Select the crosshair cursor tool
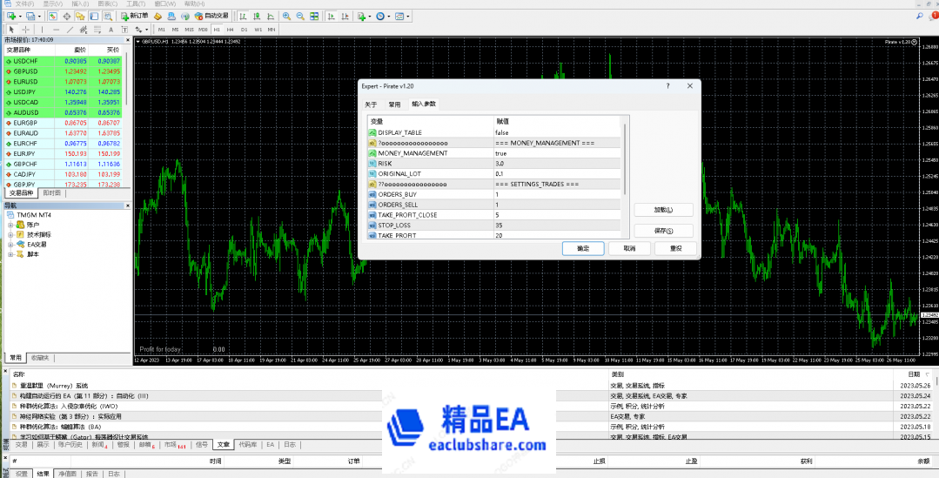939x478 pixels. point(25,29)
